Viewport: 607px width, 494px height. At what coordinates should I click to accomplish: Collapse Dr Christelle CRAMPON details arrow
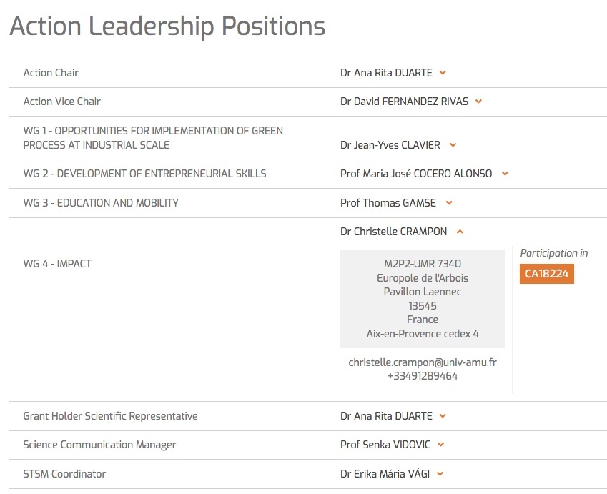(460, 232)
